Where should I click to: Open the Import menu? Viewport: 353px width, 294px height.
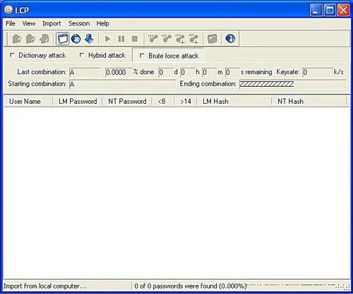52,23
